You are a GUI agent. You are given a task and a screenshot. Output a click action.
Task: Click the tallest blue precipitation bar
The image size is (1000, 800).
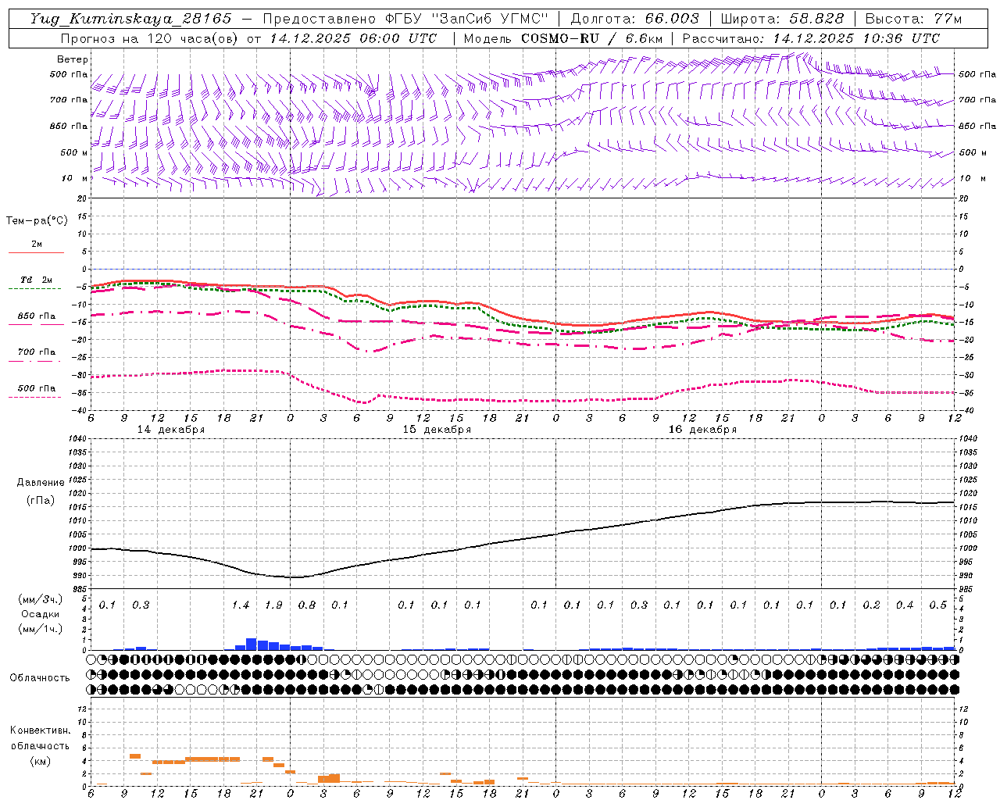(252, 645)
